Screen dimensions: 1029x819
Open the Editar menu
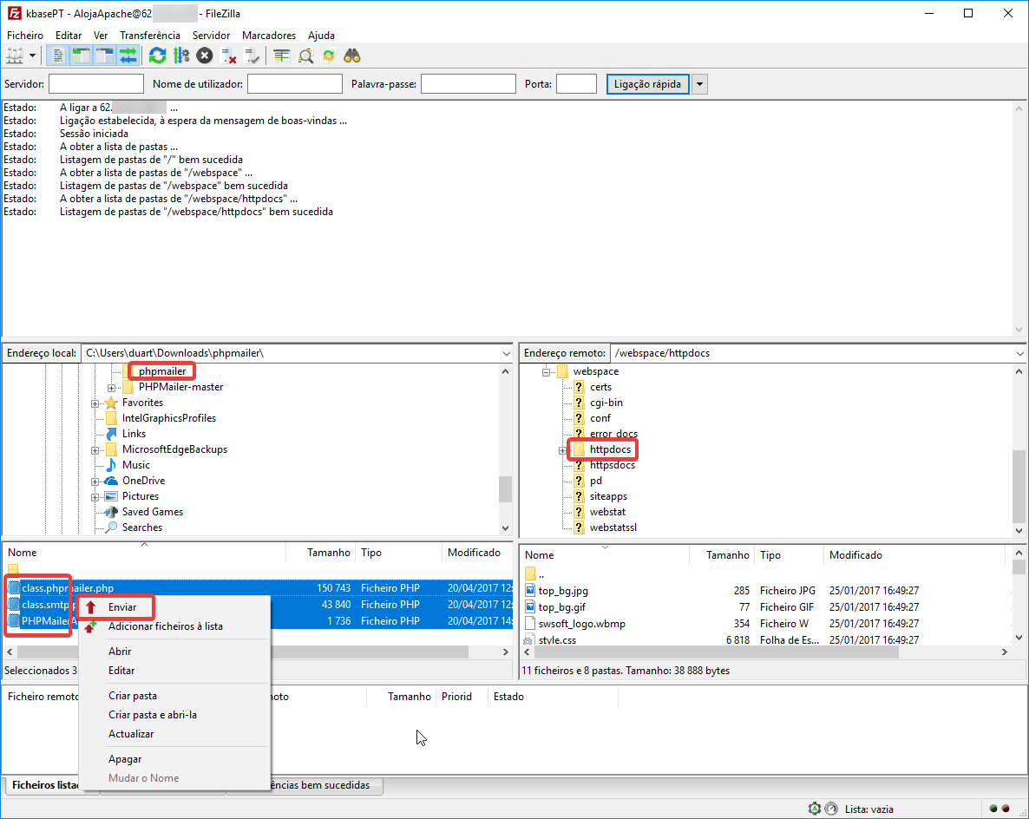coord(69,36)
